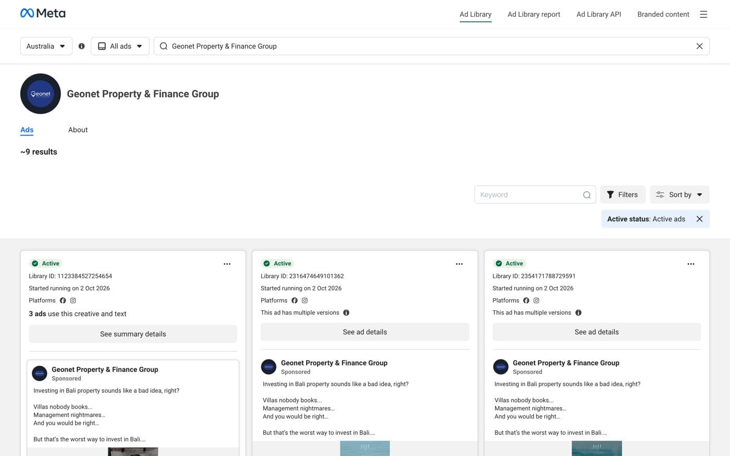Screen dimensions: 730x456
Task: Click Active status badge on ad 2354171788729591
Action: tap(509, 264)
